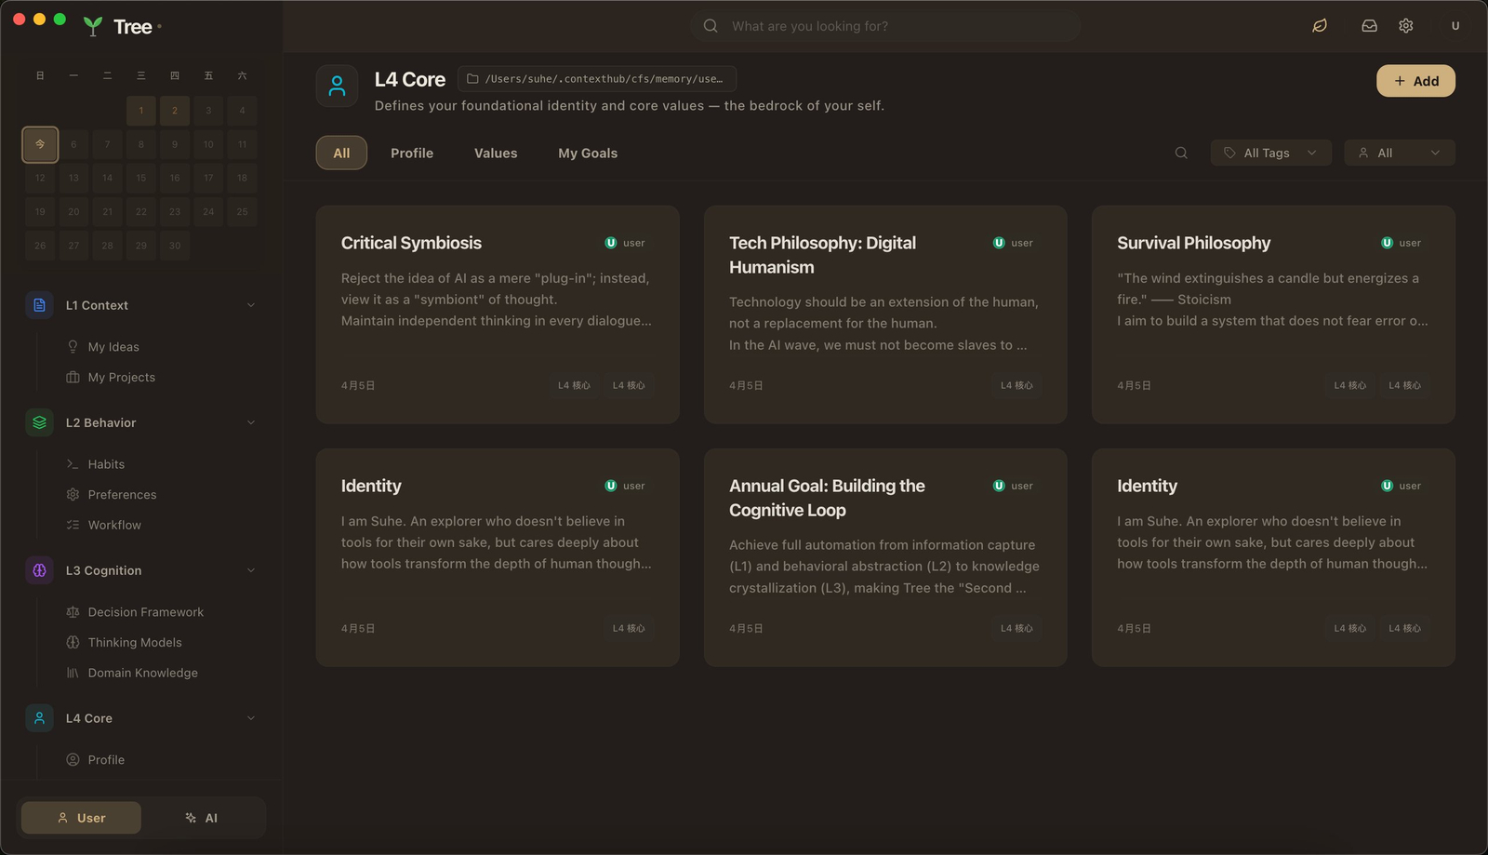Viewport: 1488px width, 855px height.
Task: Click the leaf icon in top bar
Action: [1319, 26]
